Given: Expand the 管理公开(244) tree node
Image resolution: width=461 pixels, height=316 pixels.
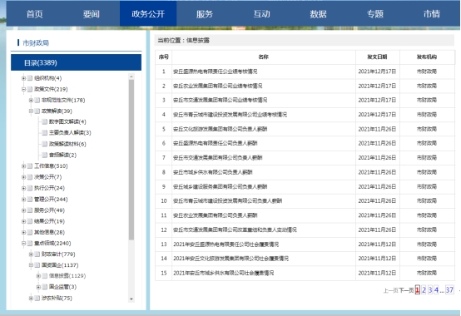Looking at the screenshot, I should (x=23, y=199).
